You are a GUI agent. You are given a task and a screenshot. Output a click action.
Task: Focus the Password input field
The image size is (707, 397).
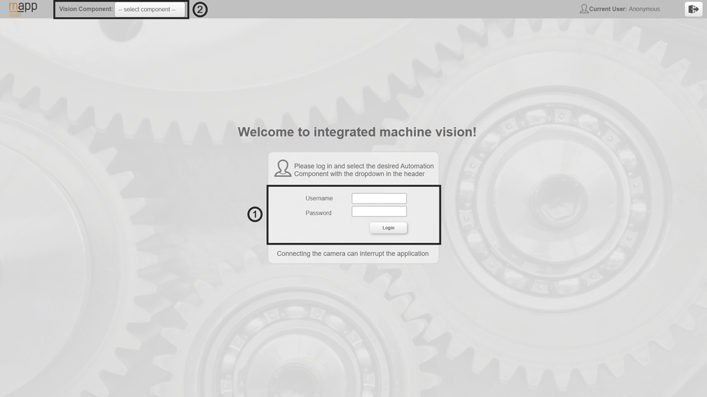[379, 212]
